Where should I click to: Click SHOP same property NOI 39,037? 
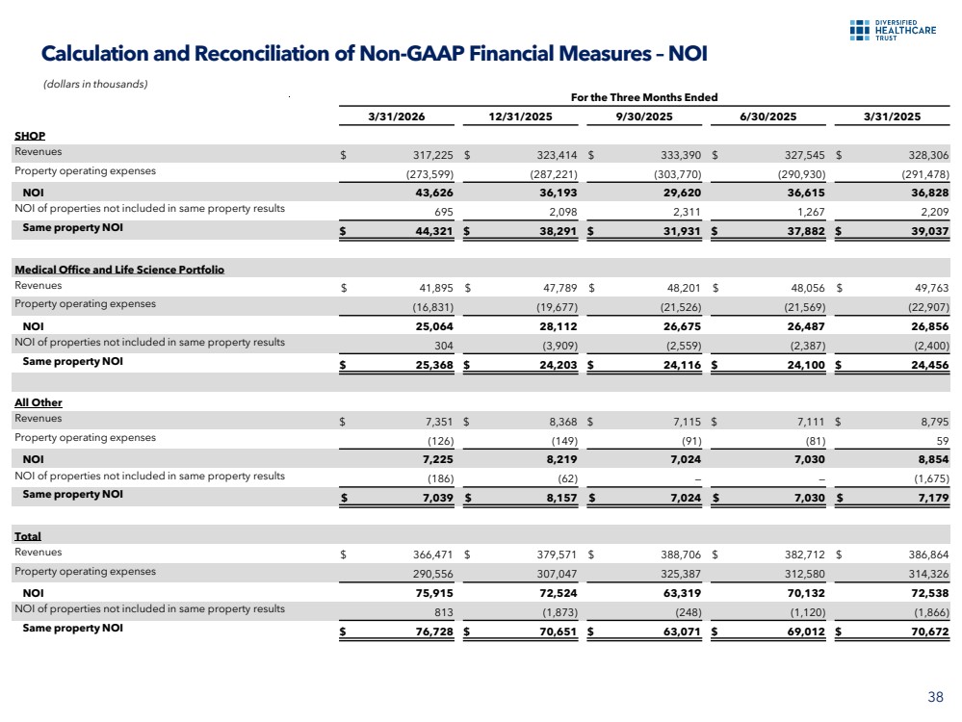[x=930, y=231]
